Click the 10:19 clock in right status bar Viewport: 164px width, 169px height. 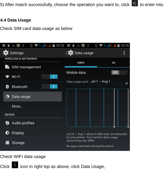pyautogui.click(x=125, y=45)
